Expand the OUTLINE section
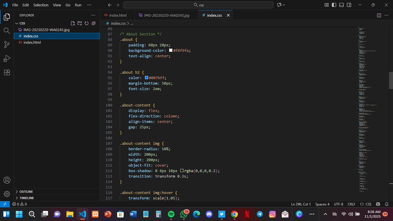 [26, 192]
